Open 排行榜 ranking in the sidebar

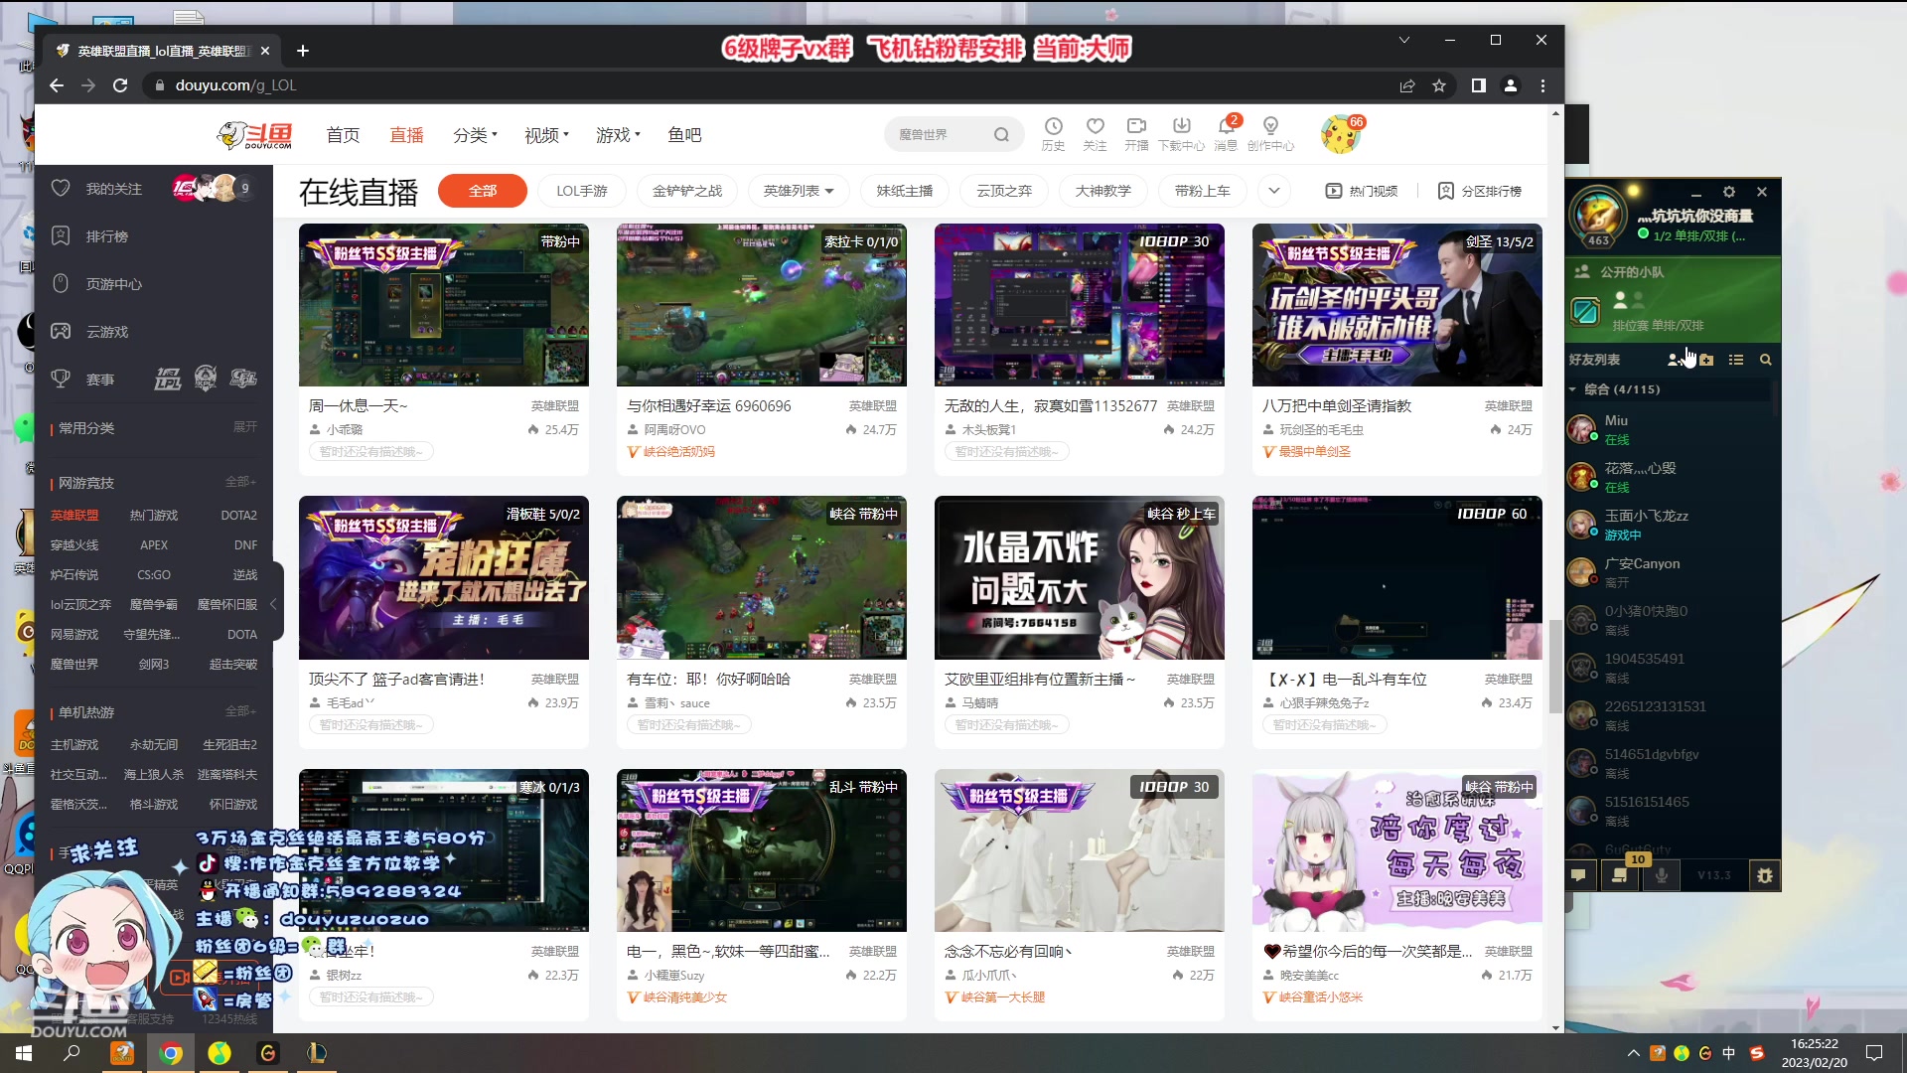(106, 236)
